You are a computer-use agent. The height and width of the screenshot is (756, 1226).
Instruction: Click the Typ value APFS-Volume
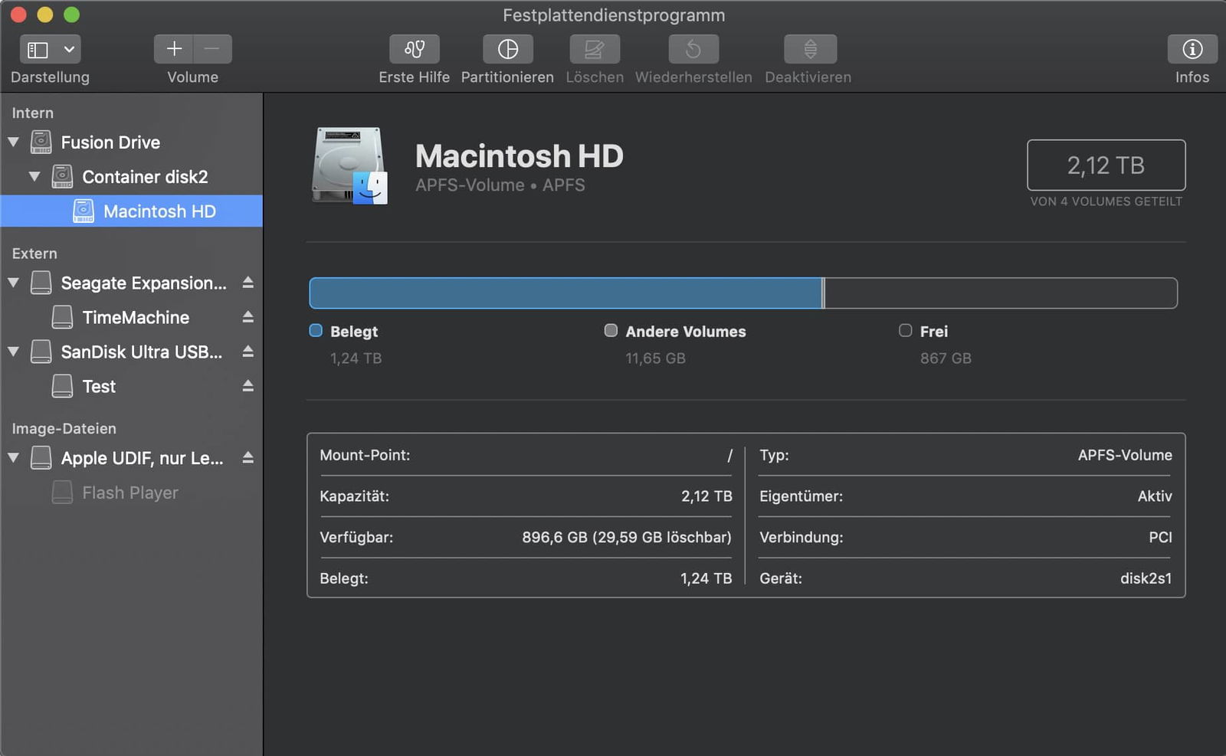(x=1125, y=455)
